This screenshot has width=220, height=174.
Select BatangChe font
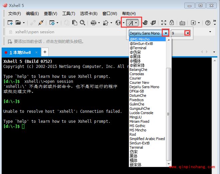coord(147,70)
